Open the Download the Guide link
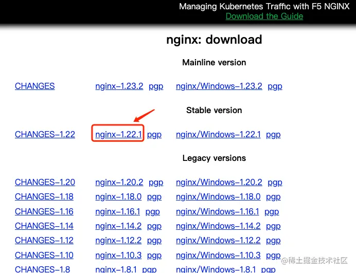 (264, 16)
